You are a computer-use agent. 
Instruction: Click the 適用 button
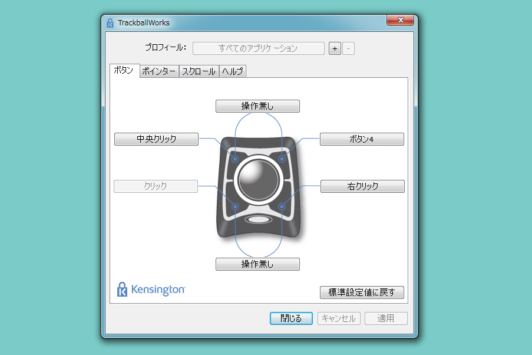386,318
